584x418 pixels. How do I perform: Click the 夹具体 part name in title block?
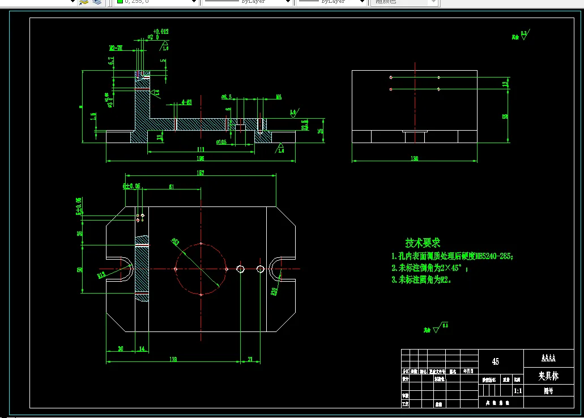point(548,376)
